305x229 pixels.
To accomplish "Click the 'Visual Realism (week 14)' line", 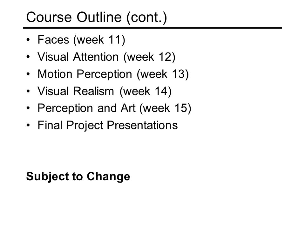I will 105,92.
